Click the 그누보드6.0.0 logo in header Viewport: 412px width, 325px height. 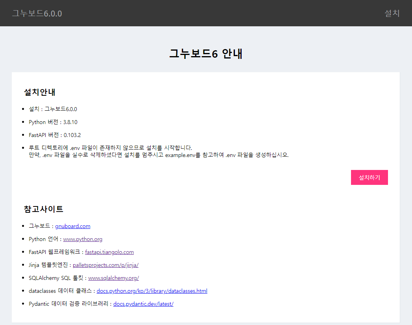click(x=37, y=13)
